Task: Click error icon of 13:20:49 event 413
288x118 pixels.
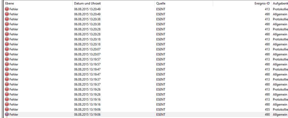Action: 7,9
